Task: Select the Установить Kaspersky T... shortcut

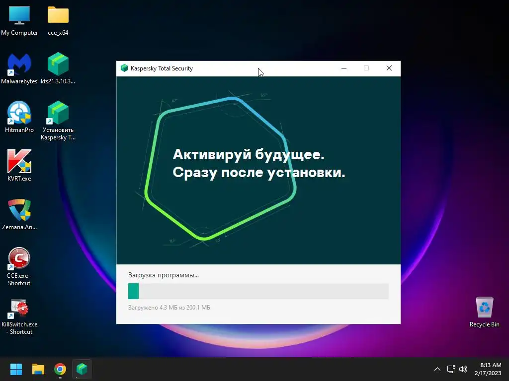Action: point(58,121)
